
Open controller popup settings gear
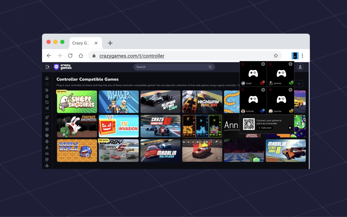point(290,128)
